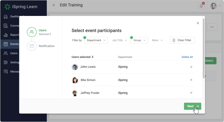Image resolution: width=224 pixels, height=122 pixels.
Task: Select the Events calendar icon
Action: tap(5, 44)
